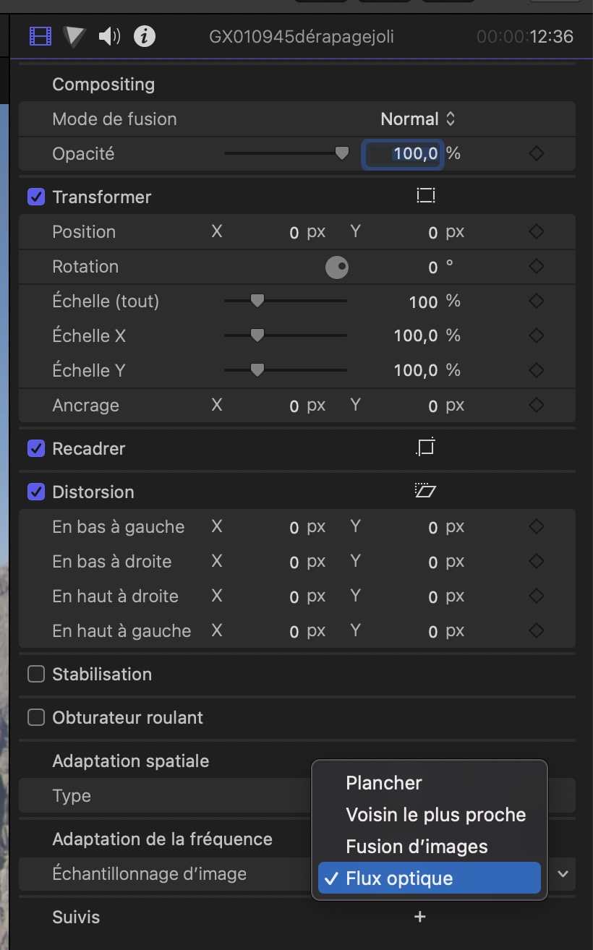The height and width of the screenshot is (950, 593).
Task: Activate the Transformer onscreen controls icon
Action: 426,196
